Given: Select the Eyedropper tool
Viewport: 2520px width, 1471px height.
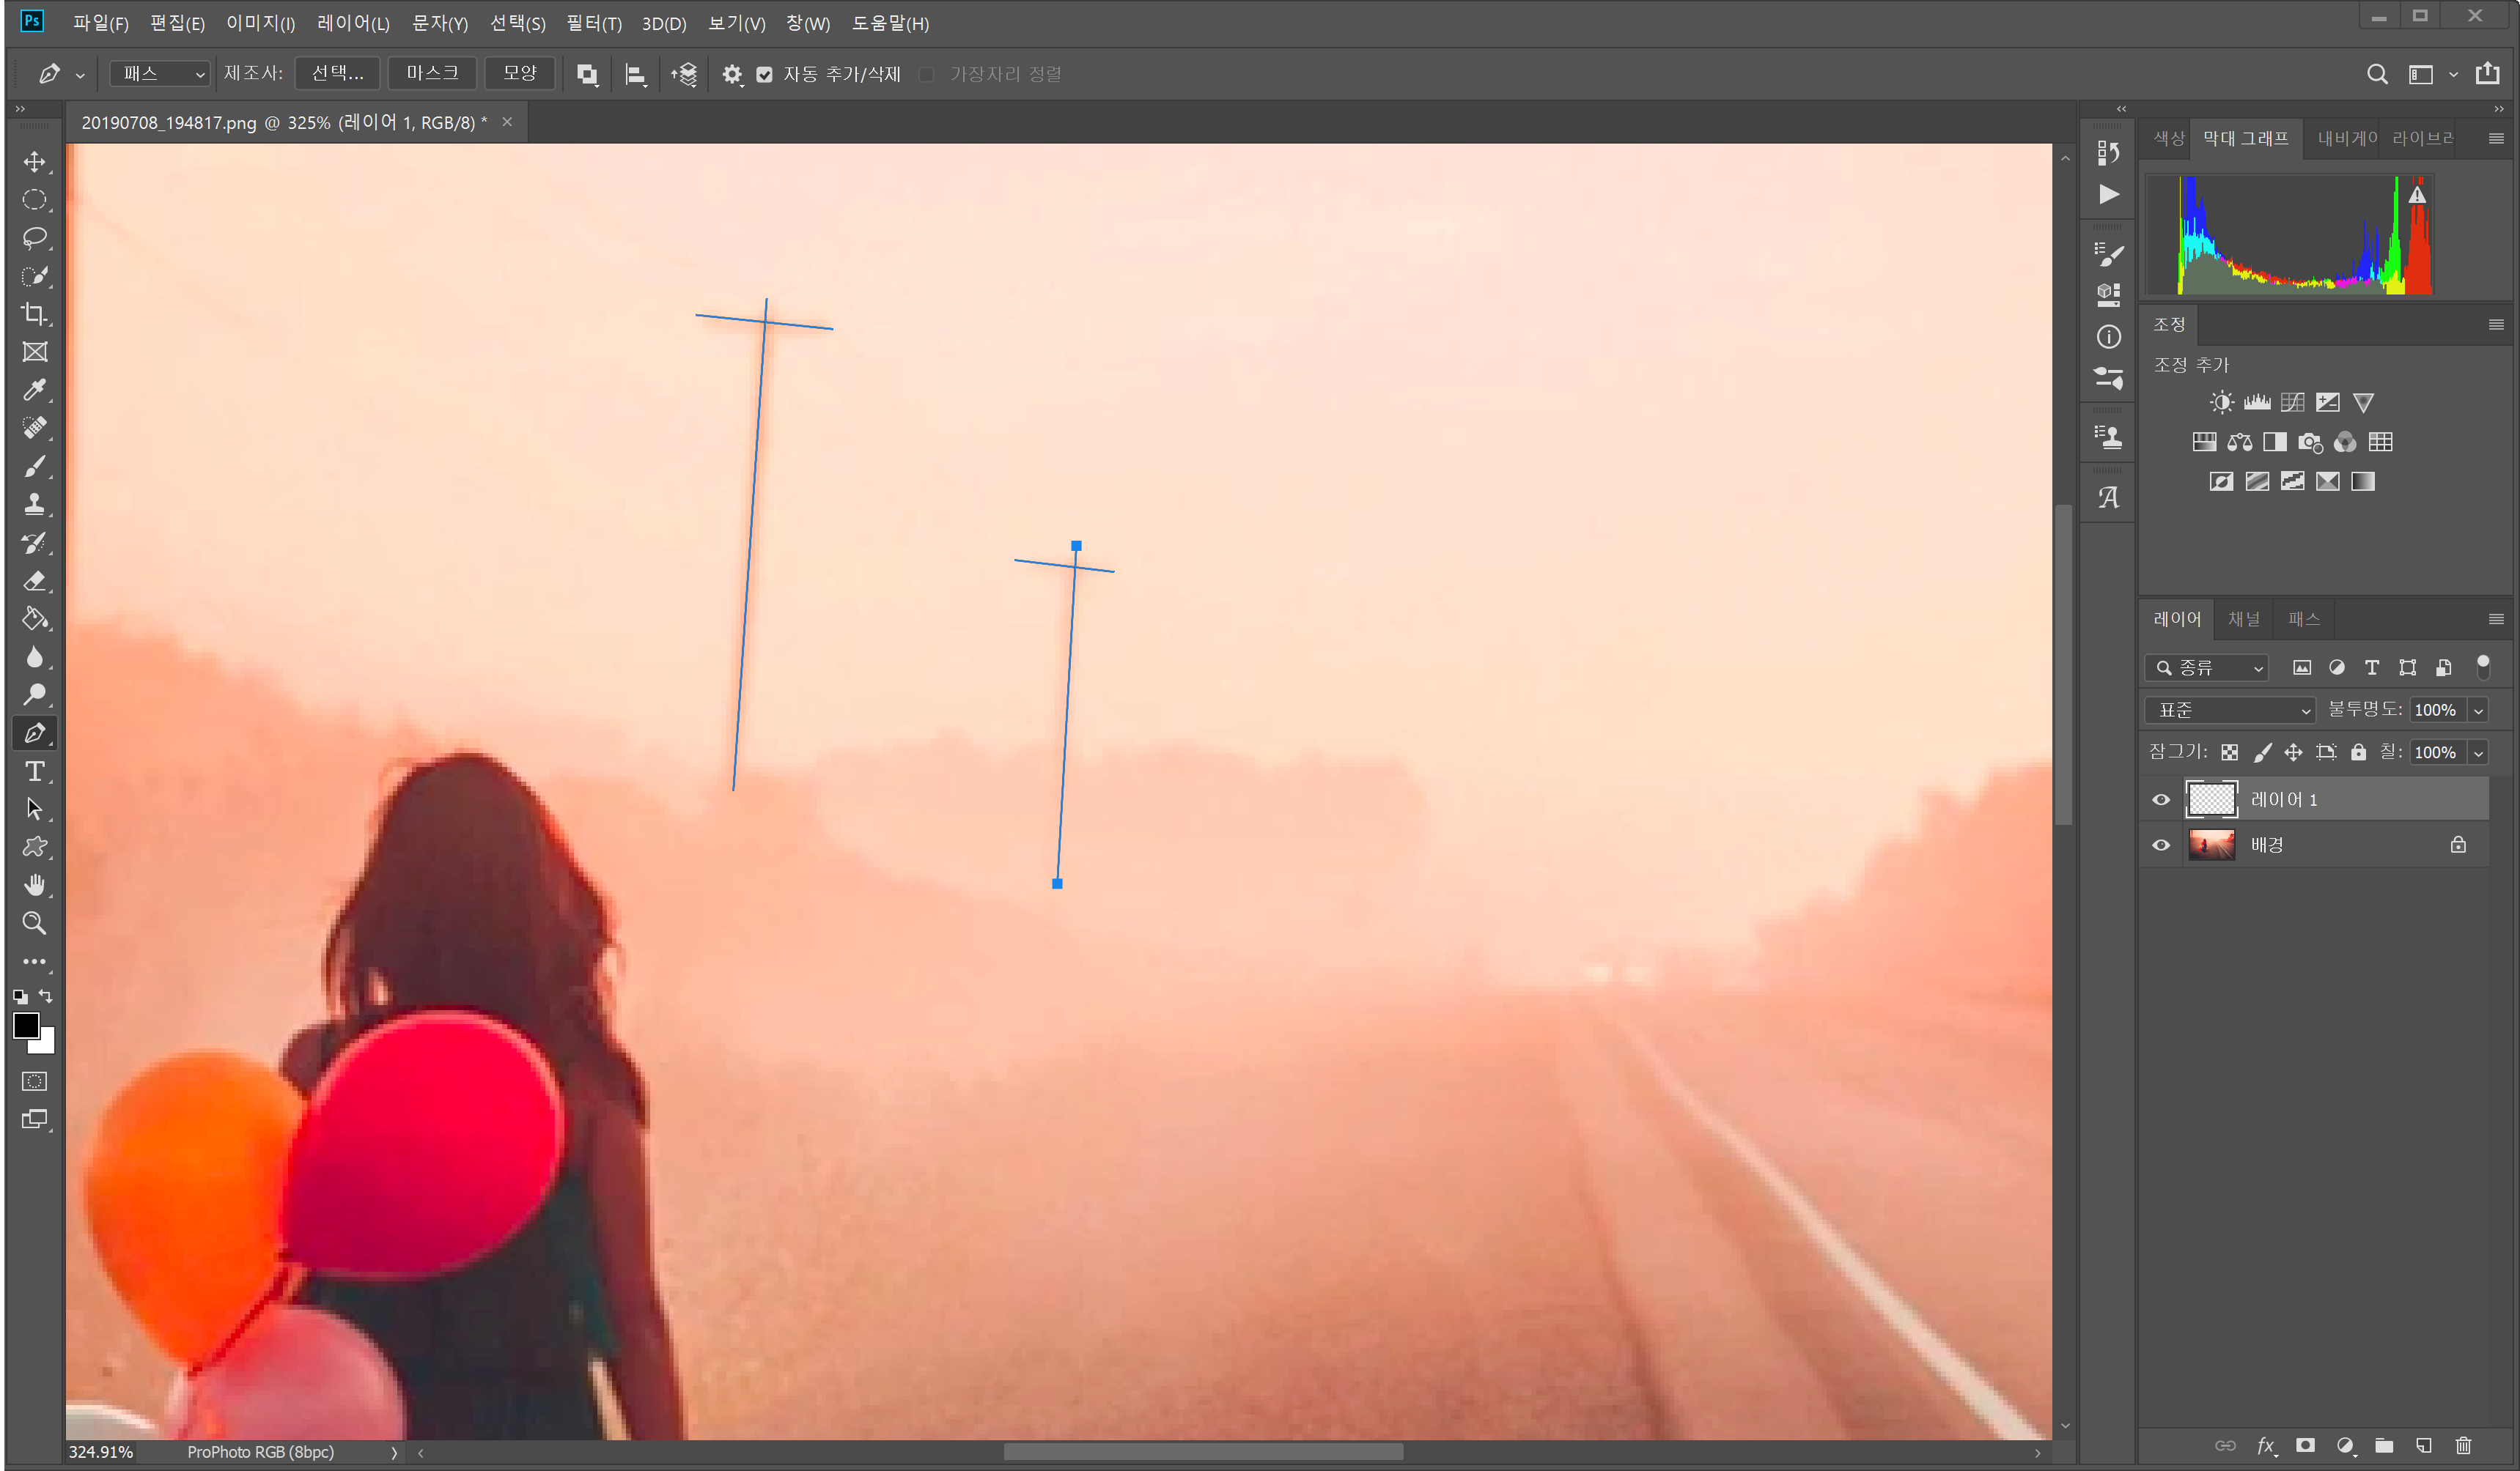Looking at the screenshot, I should click(34, 390).
